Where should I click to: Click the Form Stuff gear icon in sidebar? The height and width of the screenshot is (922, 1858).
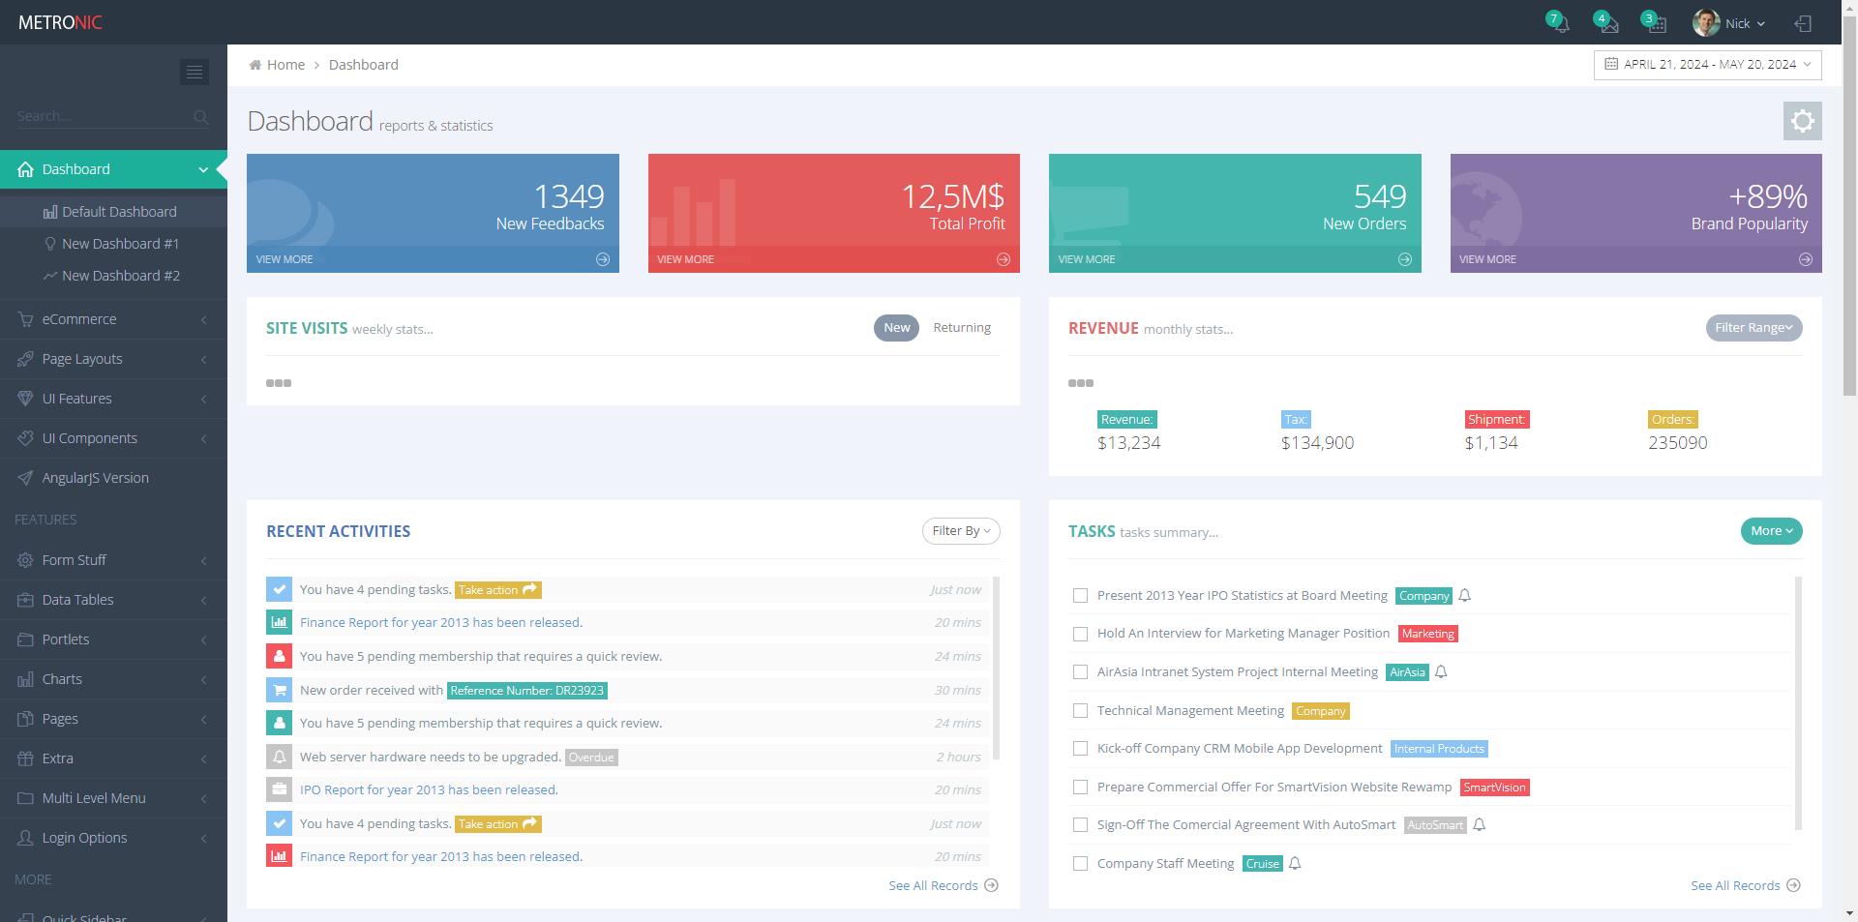coord(25,560)
